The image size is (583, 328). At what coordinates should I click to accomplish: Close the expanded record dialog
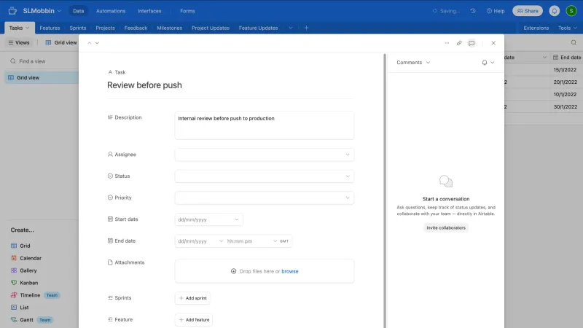[493, 43]
